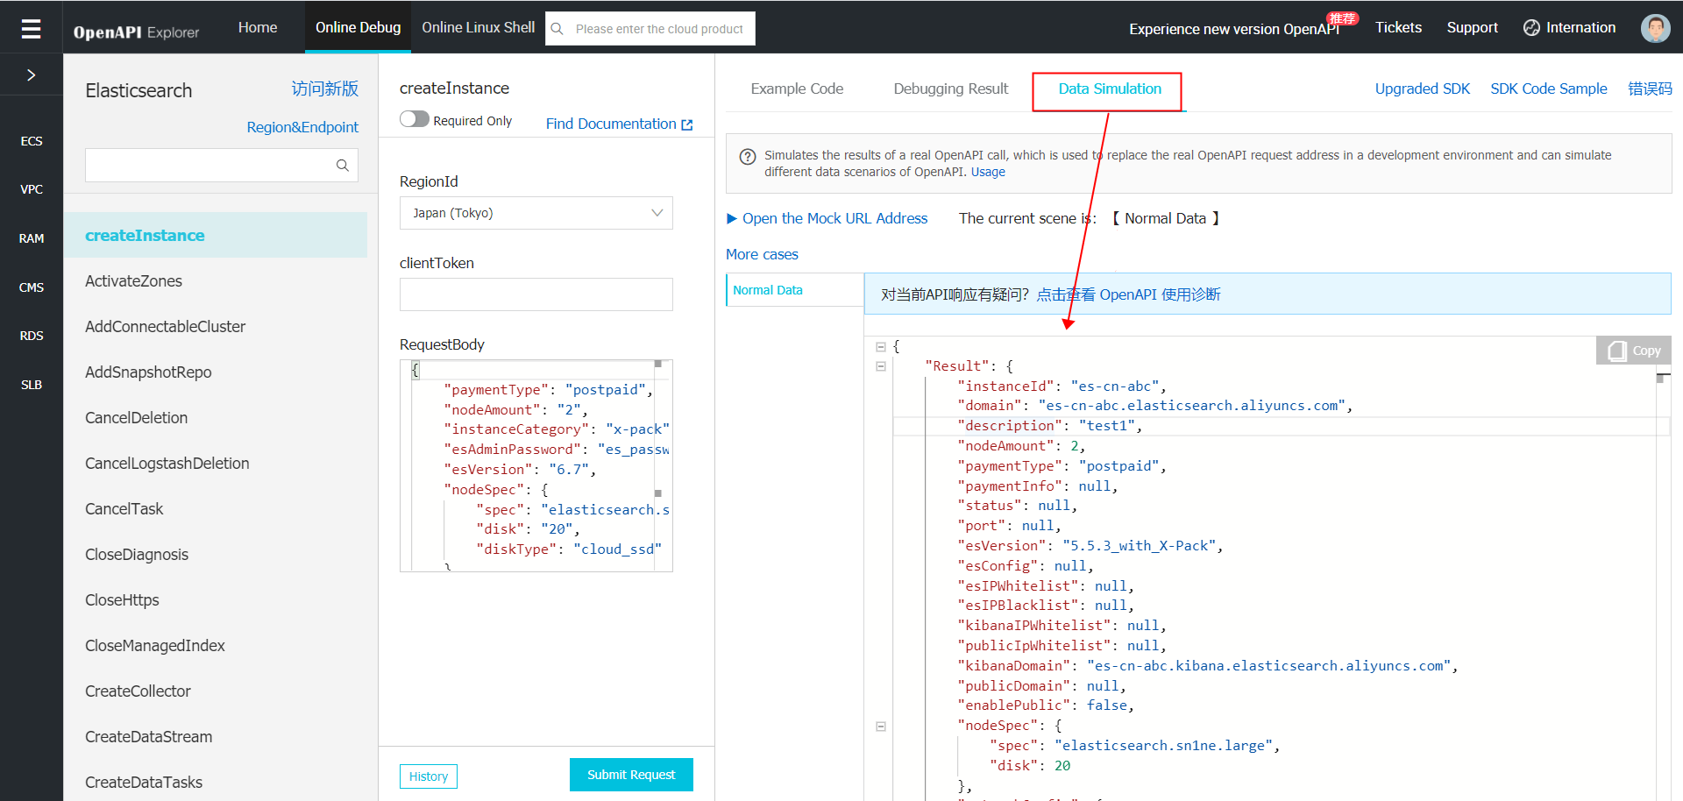Switch to Example Code tab
1683x801 pixels.
coord(797,89)
